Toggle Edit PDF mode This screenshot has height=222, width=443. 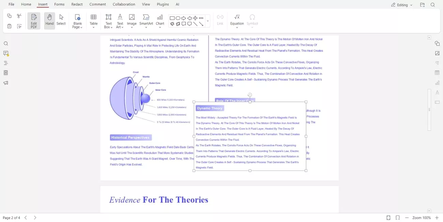tap(34, 20)
